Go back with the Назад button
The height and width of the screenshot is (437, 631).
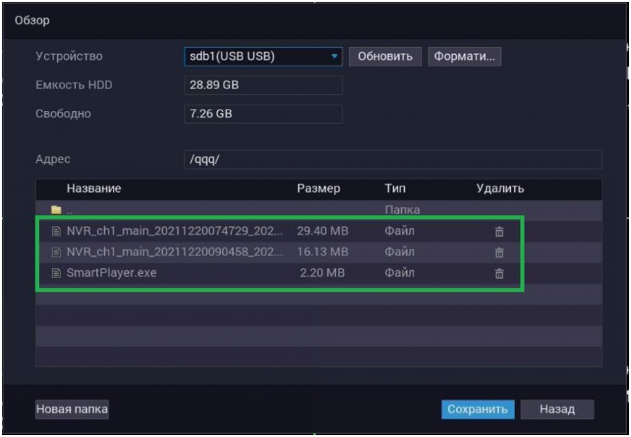tap(557, 409)
